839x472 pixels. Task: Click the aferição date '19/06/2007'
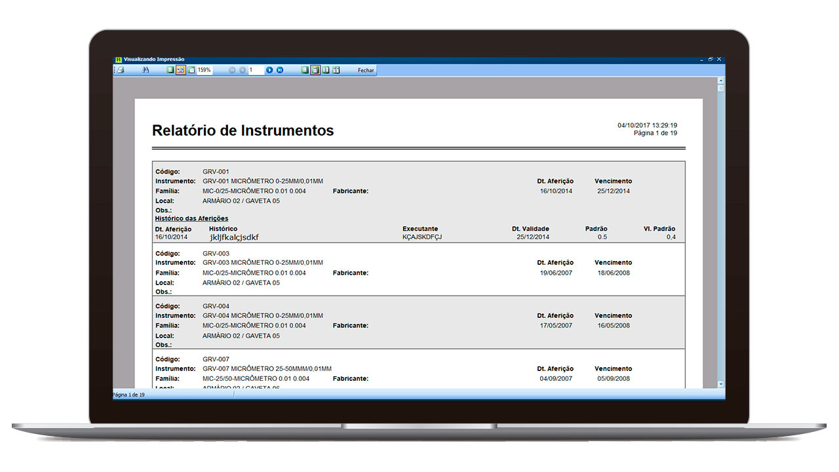tap(556, 273)
